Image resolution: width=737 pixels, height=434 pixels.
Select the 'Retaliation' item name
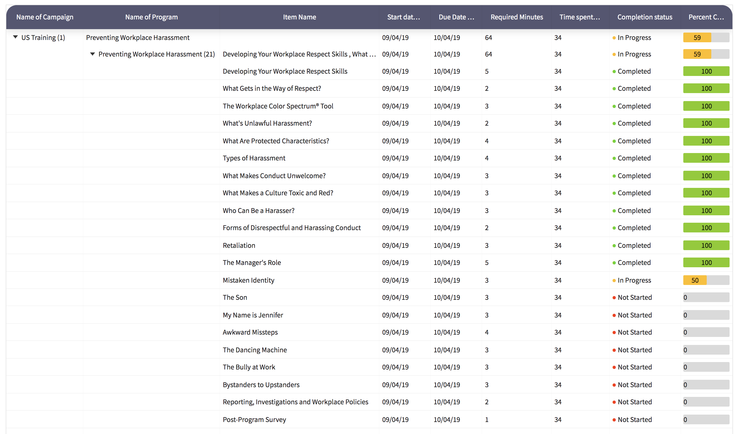click(239, 245)
